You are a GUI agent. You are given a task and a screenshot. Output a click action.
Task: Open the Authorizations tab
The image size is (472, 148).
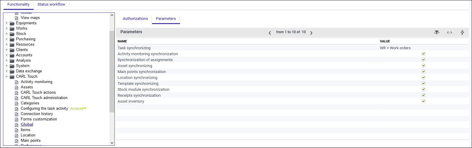[x=135, y=19]
